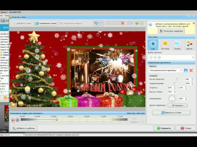
Task: Select the Пузыри bubbles effect
Action: coord(177,45)
